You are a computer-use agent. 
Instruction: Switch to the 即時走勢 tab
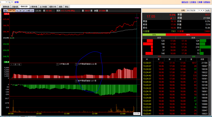[24, 6]
